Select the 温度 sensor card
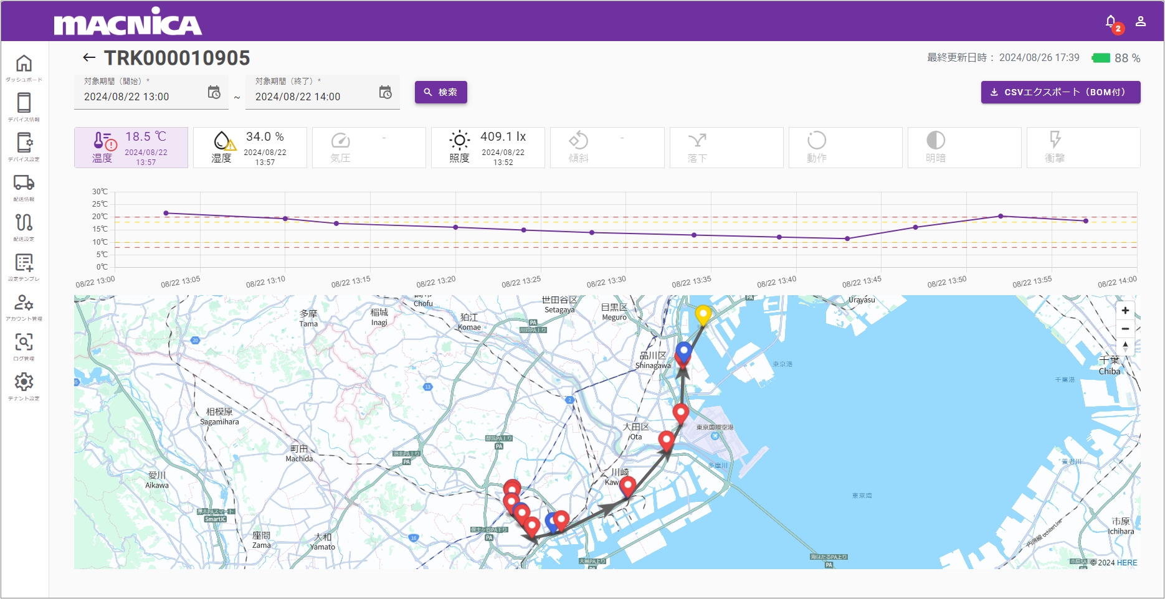 (131, 148)
